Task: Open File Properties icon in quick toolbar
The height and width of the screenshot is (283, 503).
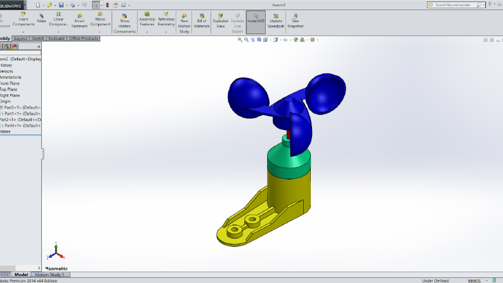Action: tap(115, 5)
